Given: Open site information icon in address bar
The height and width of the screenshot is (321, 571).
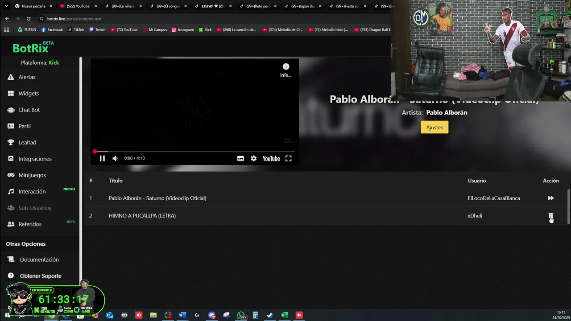Looking at the screenshot, I should tap(41, 19).
